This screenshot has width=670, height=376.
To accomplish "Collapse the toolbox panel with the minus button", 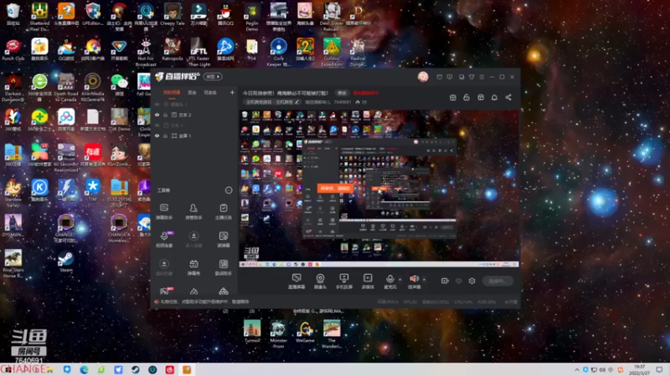I will click(x=229, y=191).
